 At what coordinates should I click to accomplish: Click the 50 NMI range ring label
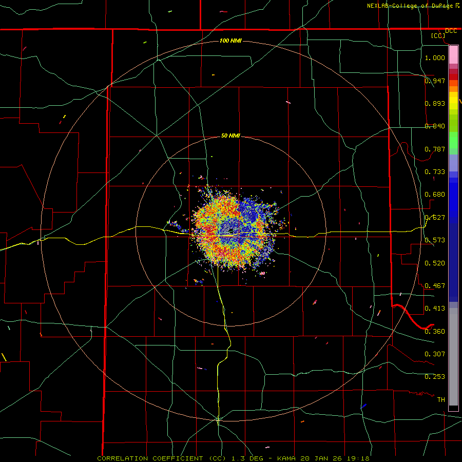click(x=230, y=136)
